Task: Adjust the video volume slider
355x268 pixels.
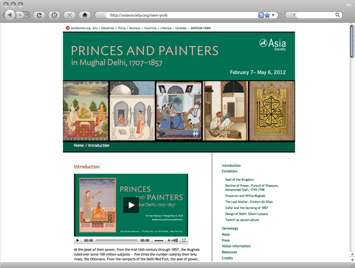Action: [174, 241]
